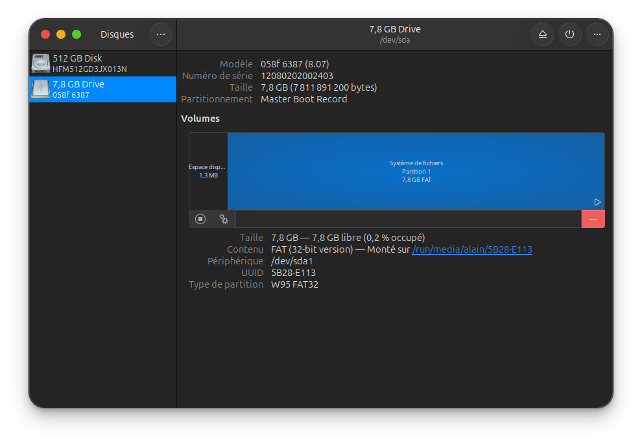
Task: Click the /dev/sda subtitle in header
Action: (x=395, y=40)
